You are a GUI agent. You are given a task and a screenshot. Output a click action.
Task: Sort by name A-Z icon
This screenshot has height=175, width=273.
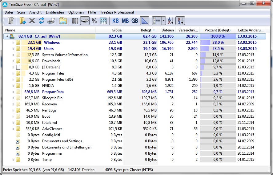pos(171,21)
